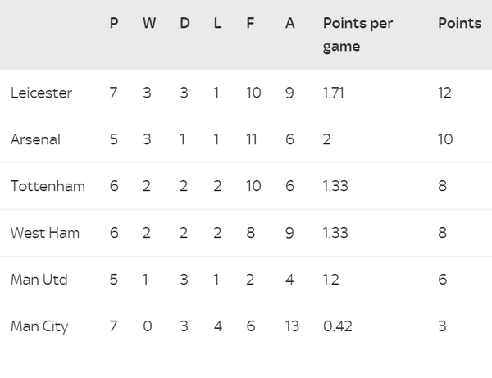This screenshot has width=492, height=378.
Task: Click the Man Utd team name
Action: coord(39,280)
